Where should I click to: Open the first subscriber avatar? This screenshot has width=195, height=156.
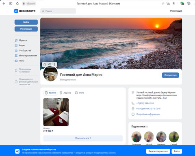pos(136,137)
